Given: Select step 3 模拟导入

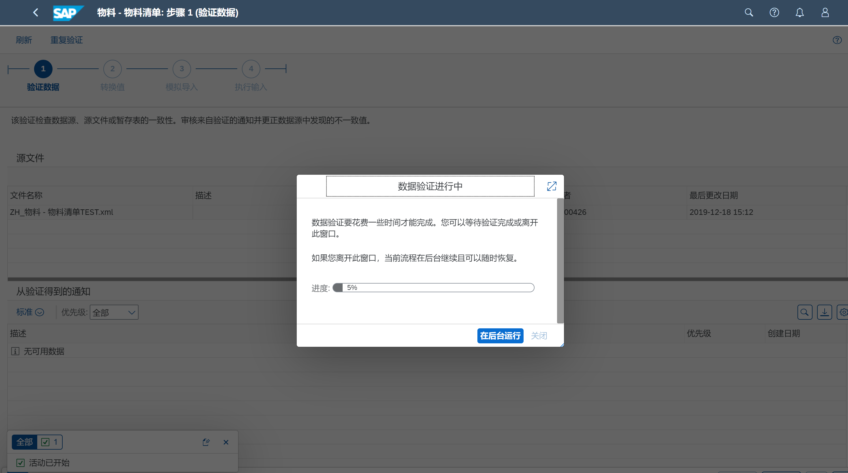Looking at the screenshot, I should pos(182,69).
